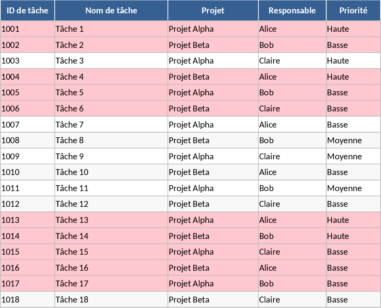Select cell with task ID 1001
This screenshot has width=381, height=308.
click(x=27, y=29)
